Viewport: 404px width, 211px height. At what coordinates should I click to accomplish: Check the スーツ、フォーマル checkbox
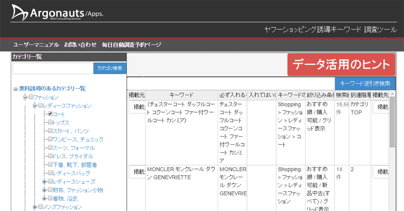[x=50, y=147]
